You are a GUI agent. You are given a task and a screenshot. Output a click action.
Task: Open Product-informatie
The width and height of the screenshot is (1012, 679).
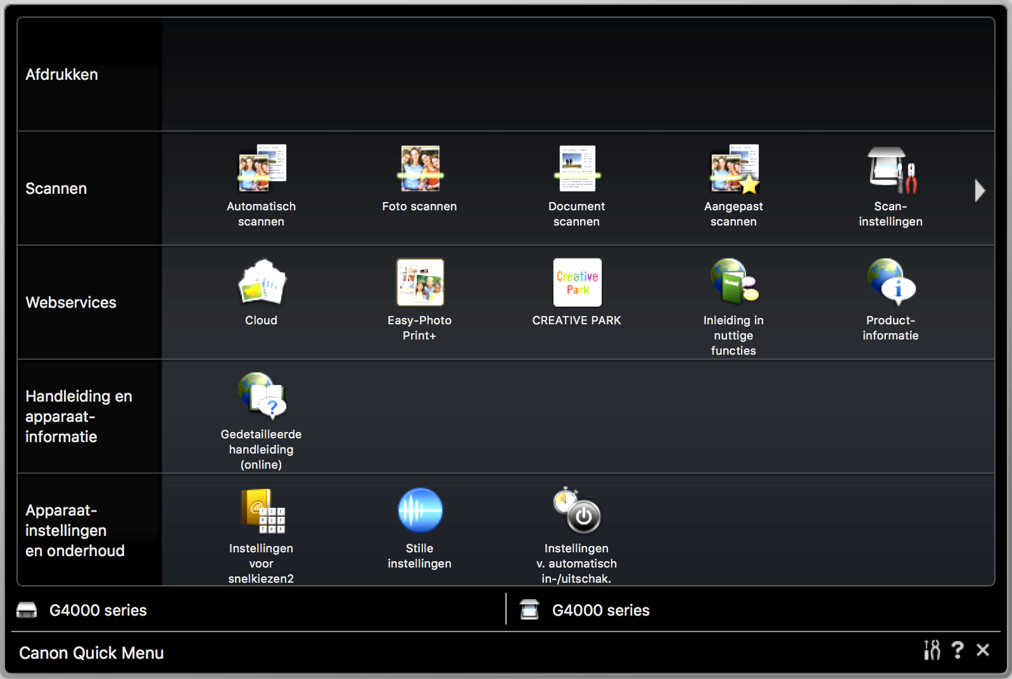890,283
